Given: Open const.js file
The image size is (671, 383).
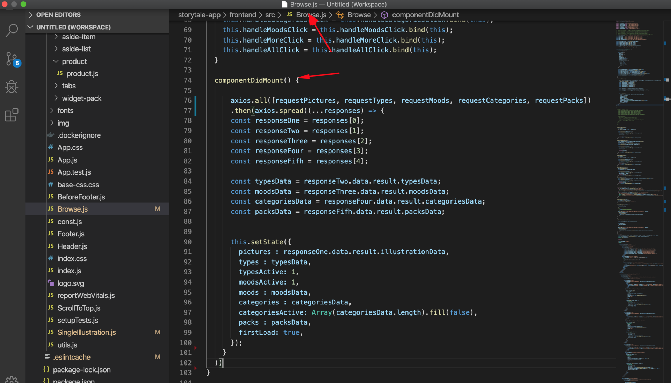Looking at the screenshot, I should (x=70, y=222).
